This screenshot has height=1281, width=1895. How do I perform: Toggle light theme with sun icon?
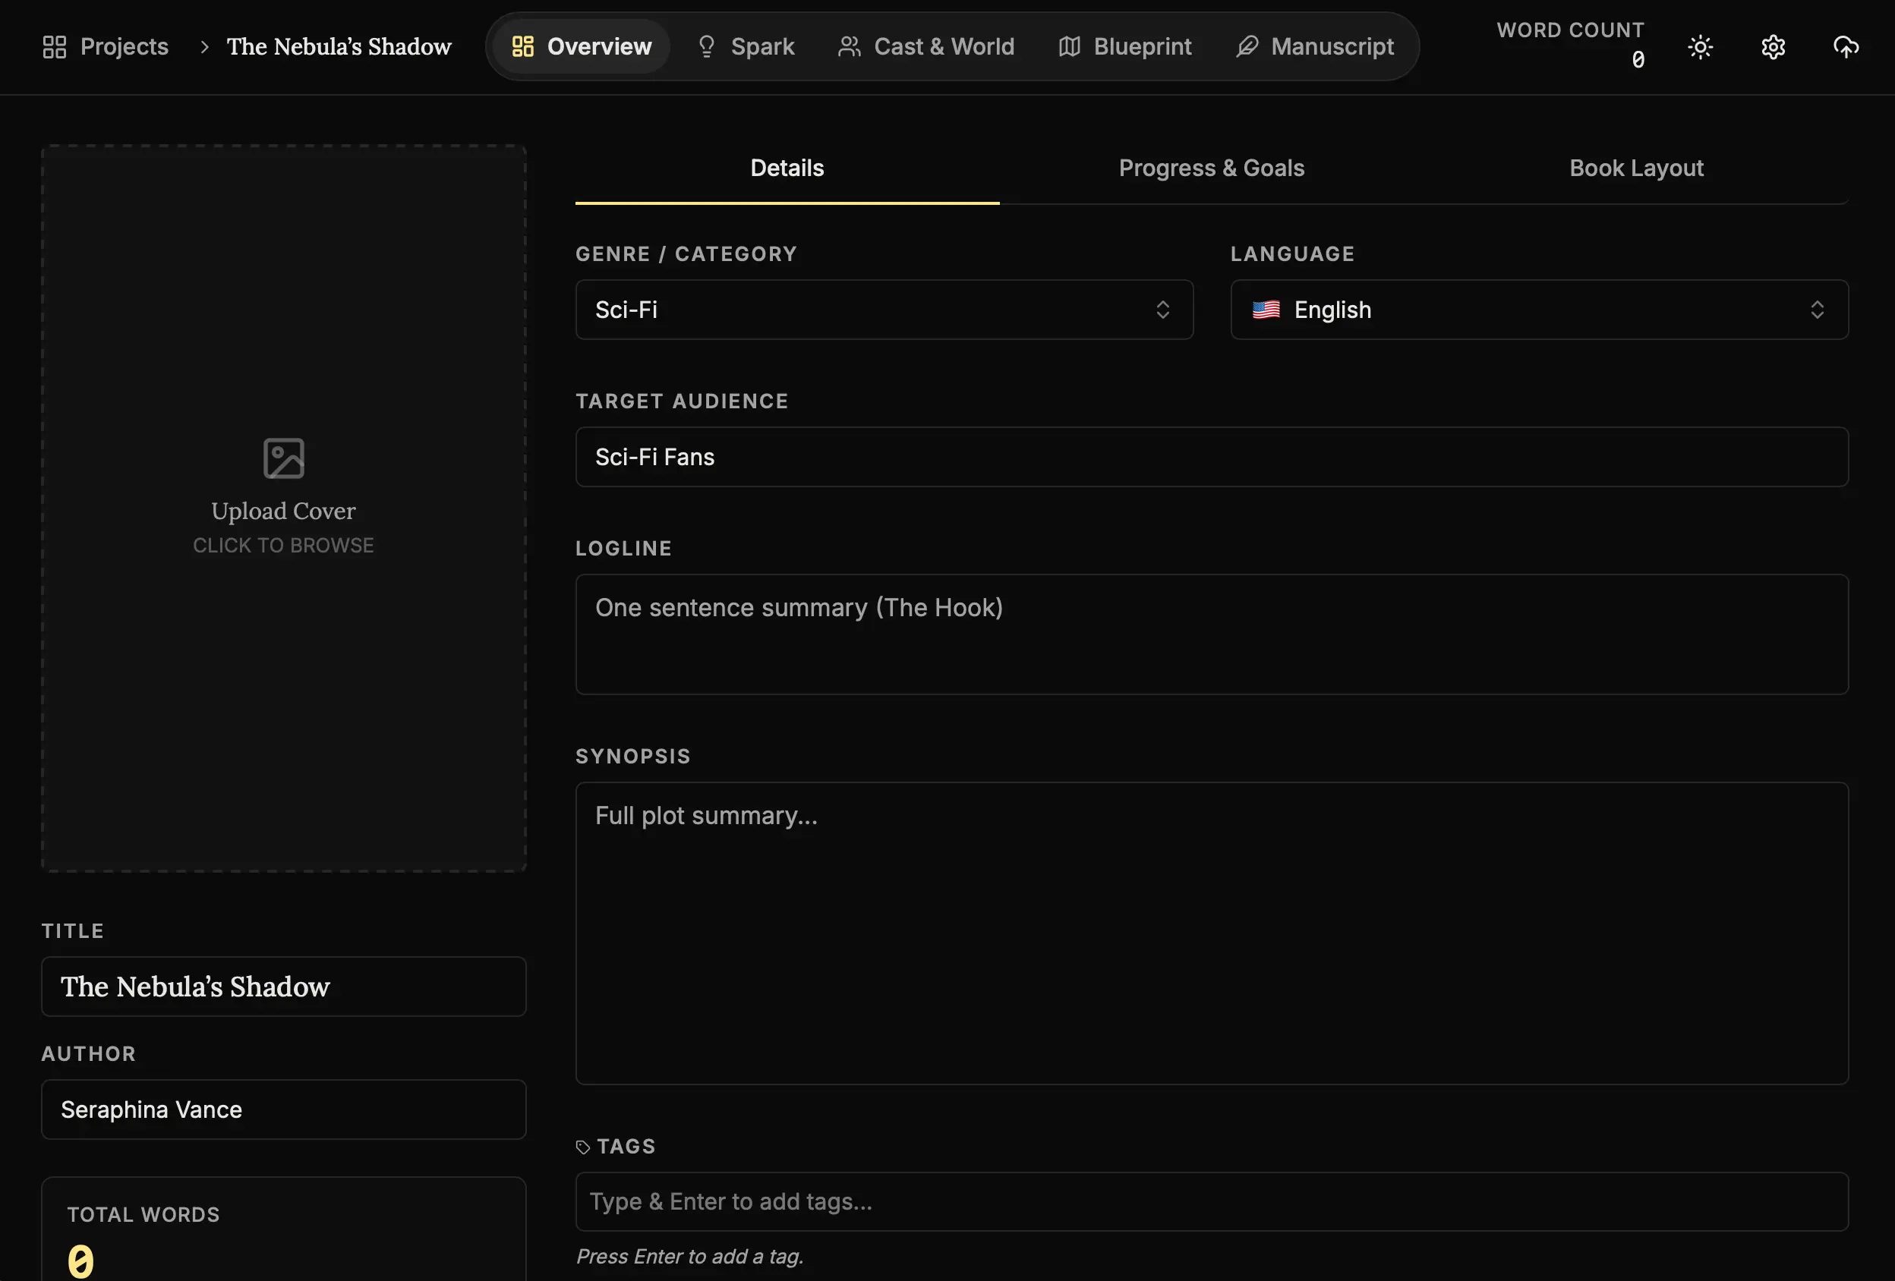1700,46
